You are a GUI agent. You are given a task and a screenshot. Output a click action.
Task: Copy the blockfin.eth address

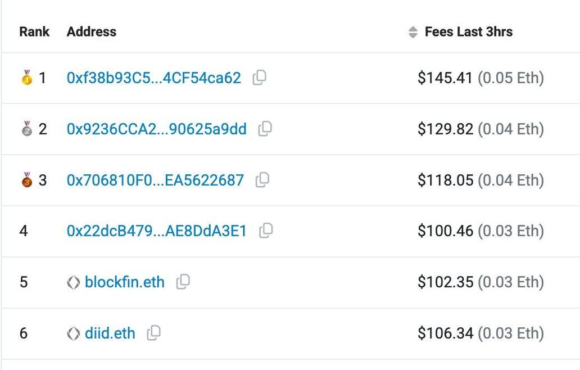tap(183, 282)
